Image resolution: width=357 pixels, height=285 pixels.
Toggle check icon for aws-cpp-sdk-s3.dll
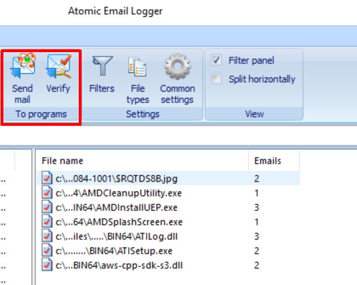tap(47, 265)
